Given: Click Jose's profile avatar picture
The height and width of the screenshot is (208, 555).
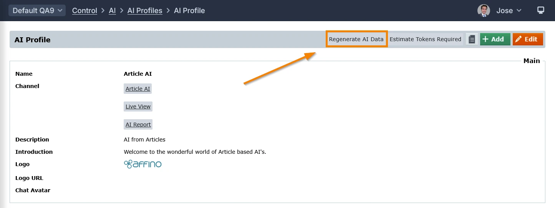Looking at the screenshot, I should click(x=484, y=10).
